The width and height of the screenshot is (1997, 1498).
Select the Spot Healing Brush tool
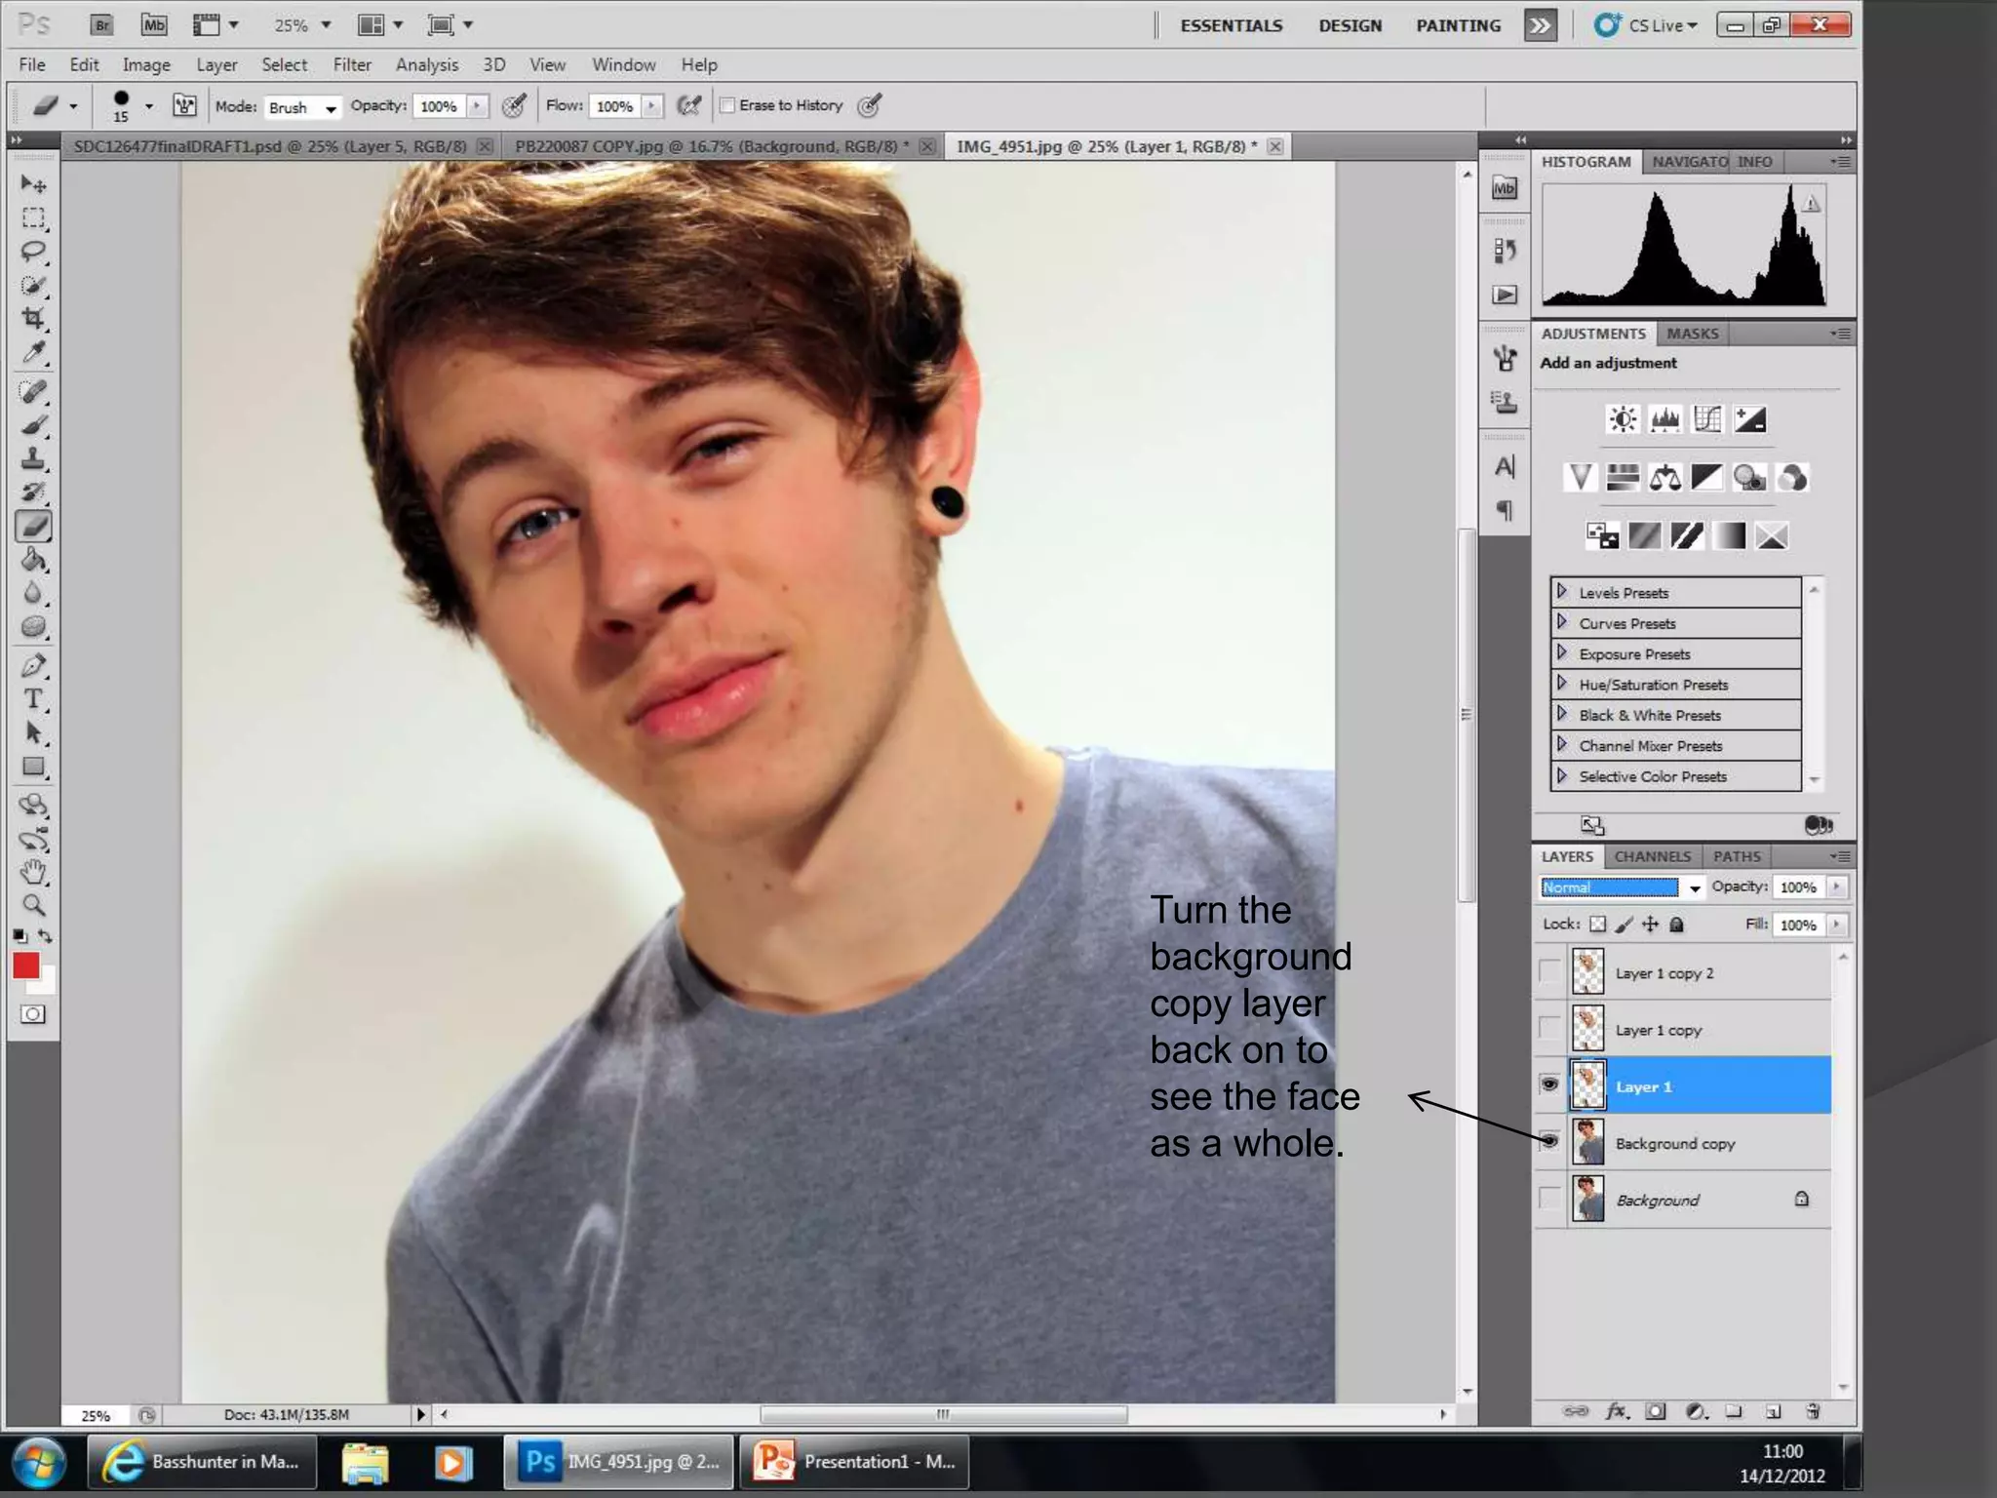[x=33, y=392]
